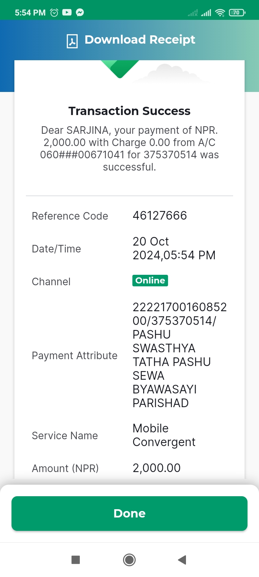The width and height of the screenshot is (259, 577).
Task: Tap the alarm clock status icon
Action: [x=54, y=13]
